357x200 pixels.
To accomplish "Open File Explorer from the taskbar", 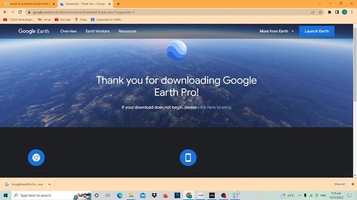I will tap(131, 195).
